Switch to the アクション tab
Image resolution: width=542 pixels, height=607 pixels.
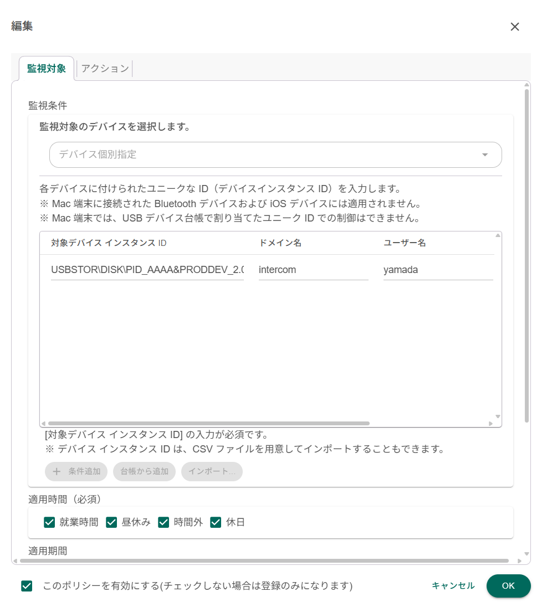pyautogui.click(x=105, y=69)
